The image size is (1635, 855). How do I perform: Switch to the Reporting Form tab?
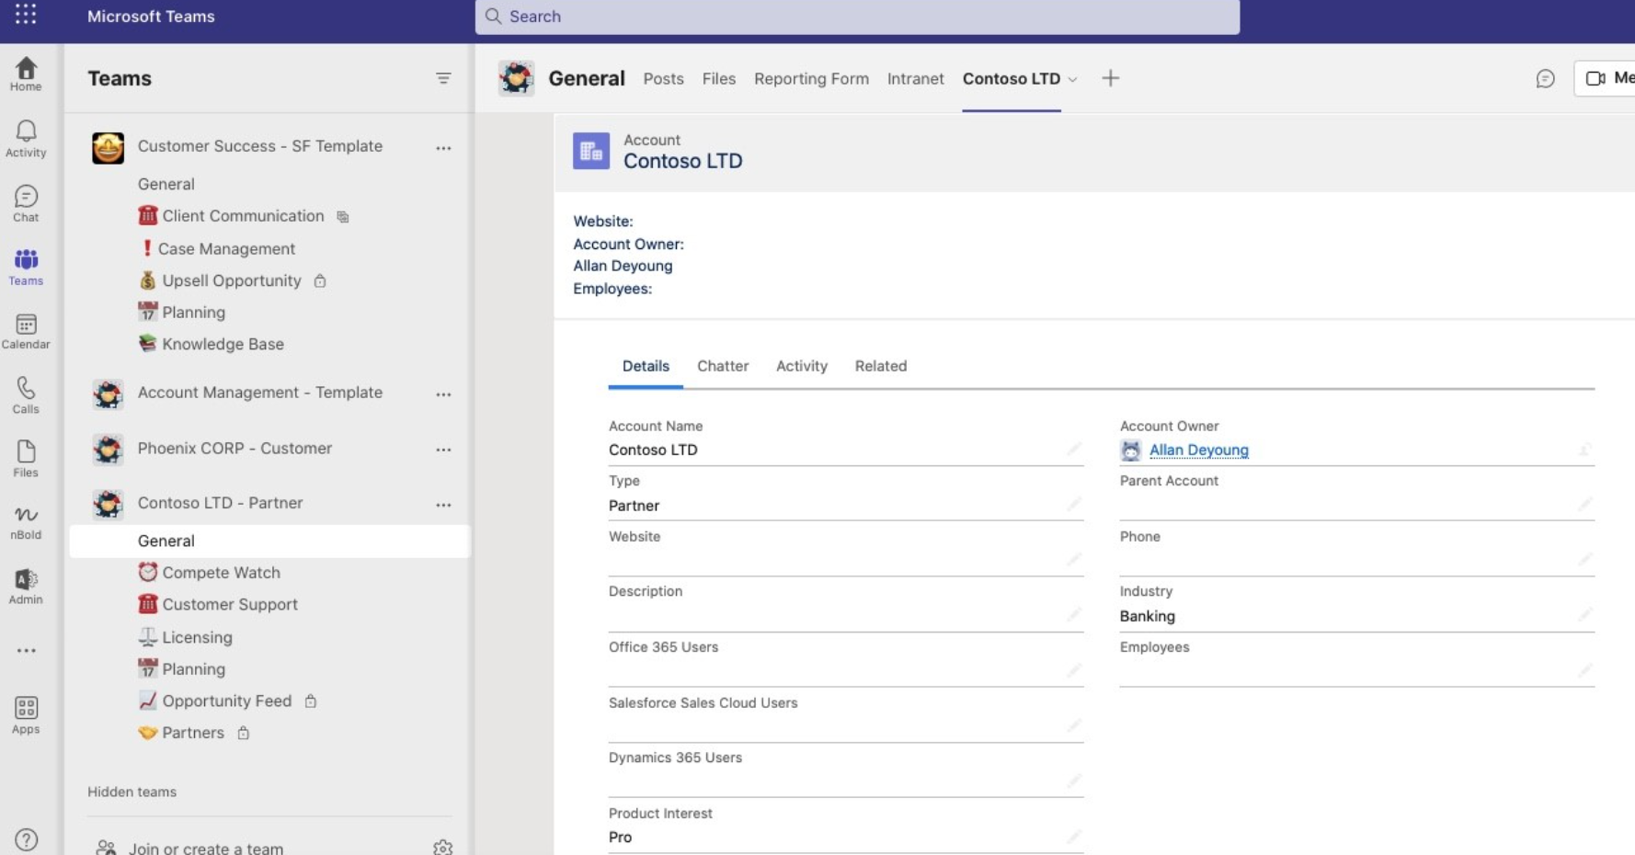coord(810,79)
